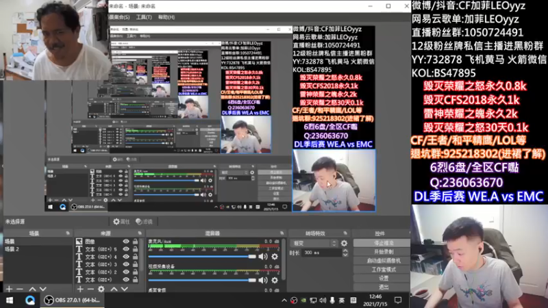Click the 停止推流 stop streaming button
Image resolution: width=548 pixels, height=308 pixels.
[x=382, y=243]
